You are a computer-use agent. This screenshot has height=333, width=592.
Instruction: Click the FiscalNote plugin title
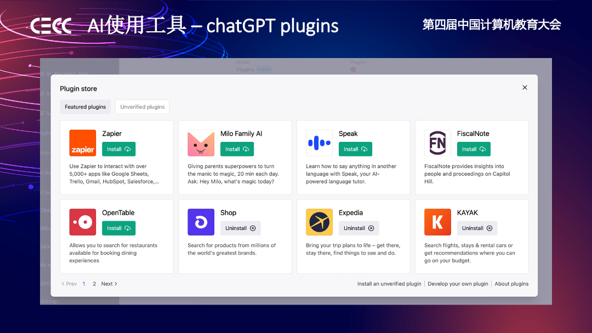[x=473, y=134]
